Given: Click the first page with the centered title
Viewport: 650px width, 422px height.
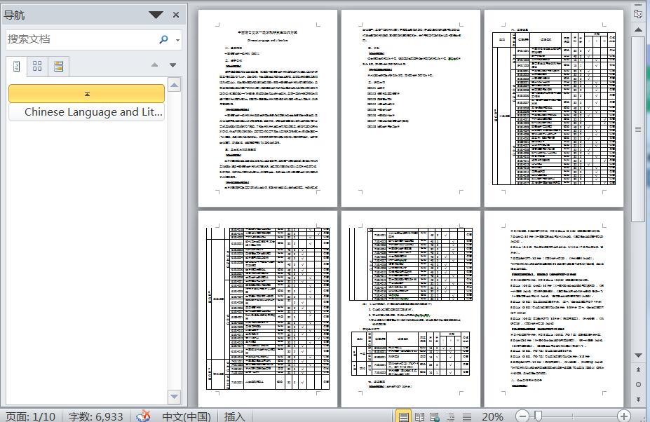Looking at the screenshot, I should click(x=268, y=108).
